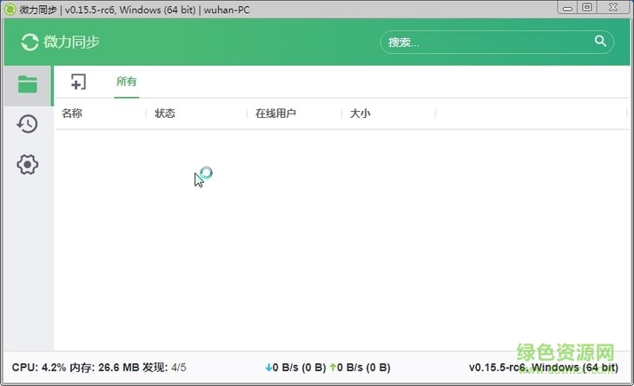634x386 pixels.
Task: Minimize the 微力同步 window
Action: pyautogui.click(x=568, y=8)
